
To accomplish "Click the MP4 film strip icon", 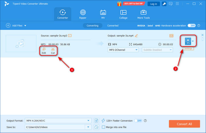I will tap(109, 44).
